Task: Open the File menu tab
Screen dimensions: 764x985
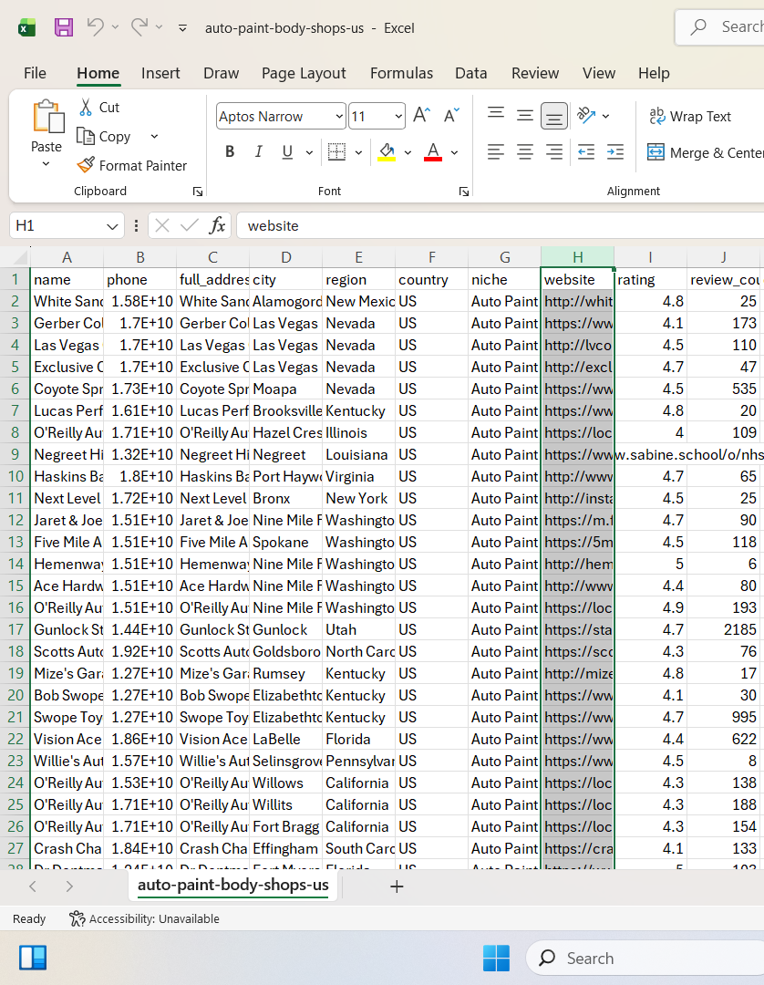Action: point(36,73)
